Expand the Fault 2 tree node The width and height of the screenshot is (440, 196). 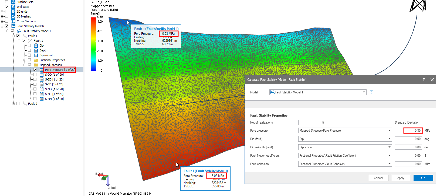tap(13, 104)
